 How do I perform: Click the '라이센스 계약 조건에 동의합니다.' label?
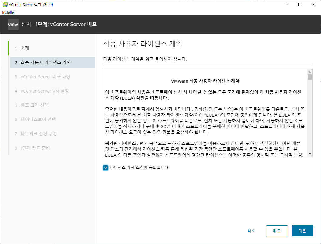click(140, 168)
